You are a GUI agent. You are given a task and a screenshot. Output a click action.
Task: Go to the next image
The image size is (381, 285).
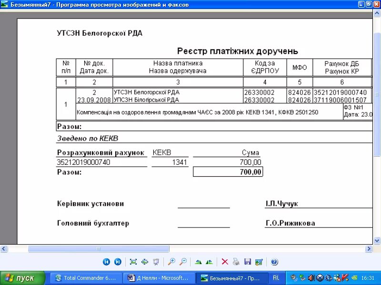(118, 262)
